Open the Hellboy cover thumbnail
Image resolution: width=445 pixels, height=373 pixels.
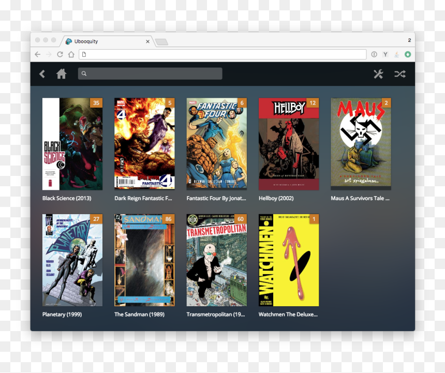click(x=289, y=144)
